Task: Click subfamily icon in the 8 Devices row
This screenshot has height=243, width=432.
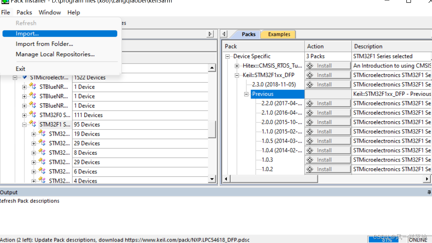Action: point(42,152)
